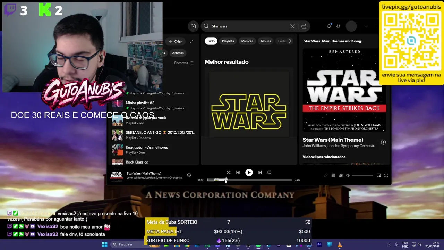
Task: Filter library by Artistas chip
Action: coord(178,53)
